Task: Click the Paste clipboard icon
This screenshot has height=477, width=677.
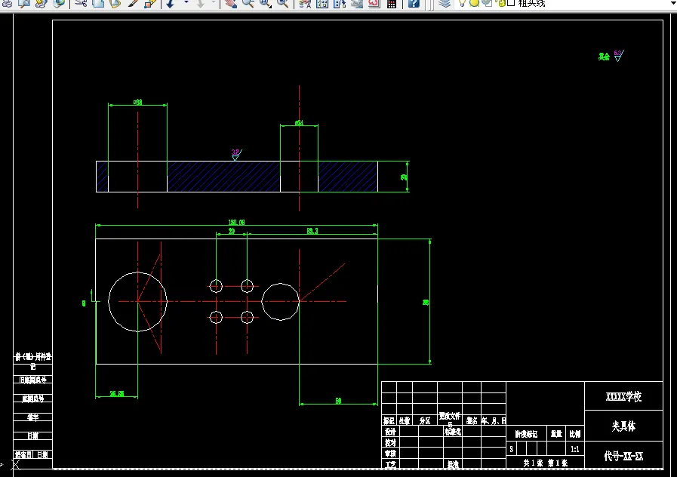Action: pyautogui.click(x=115, y=4)
